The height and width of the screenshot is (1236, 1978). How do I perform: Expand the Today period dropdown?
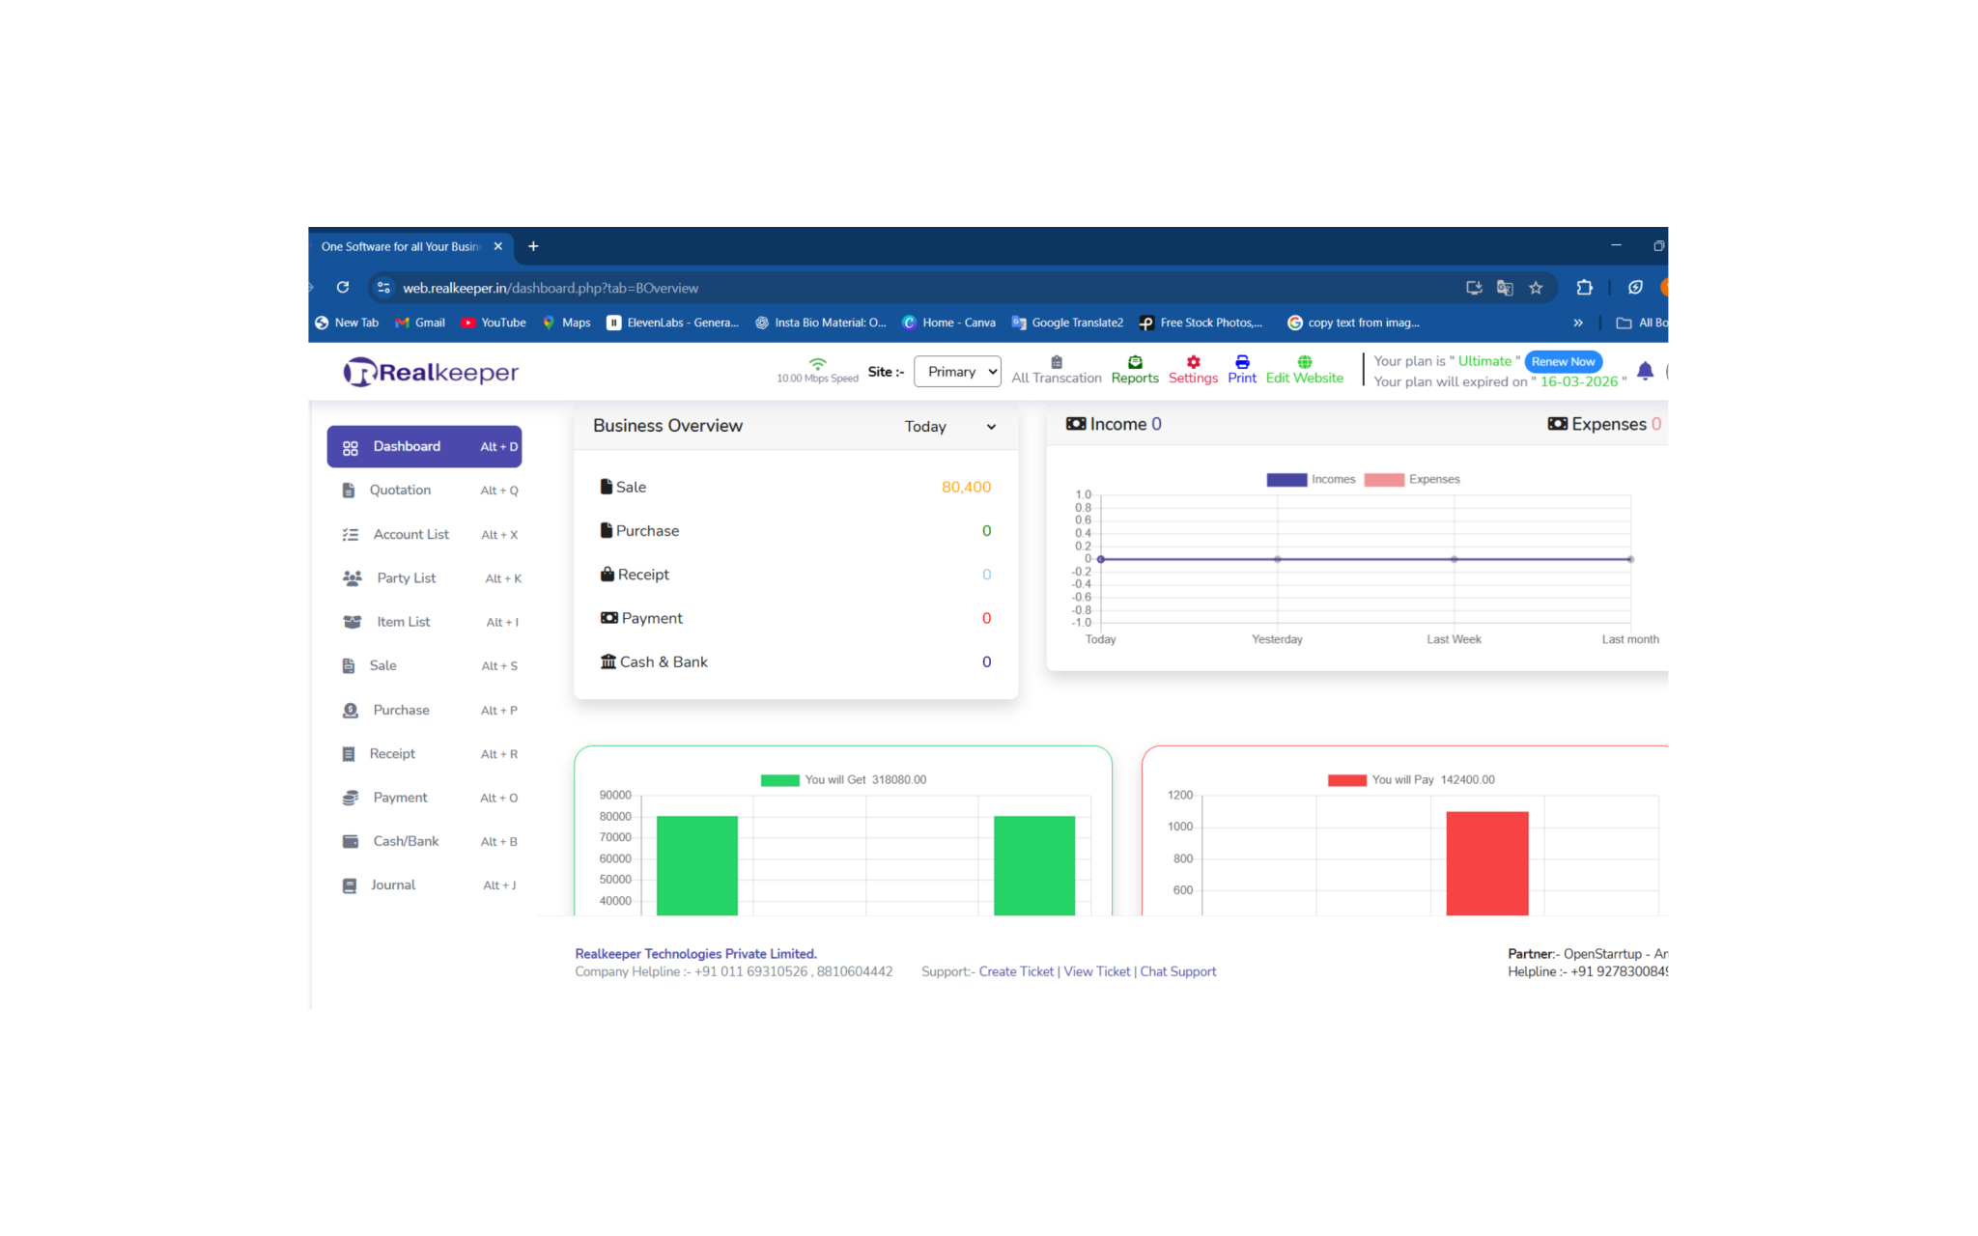(950, 426)
